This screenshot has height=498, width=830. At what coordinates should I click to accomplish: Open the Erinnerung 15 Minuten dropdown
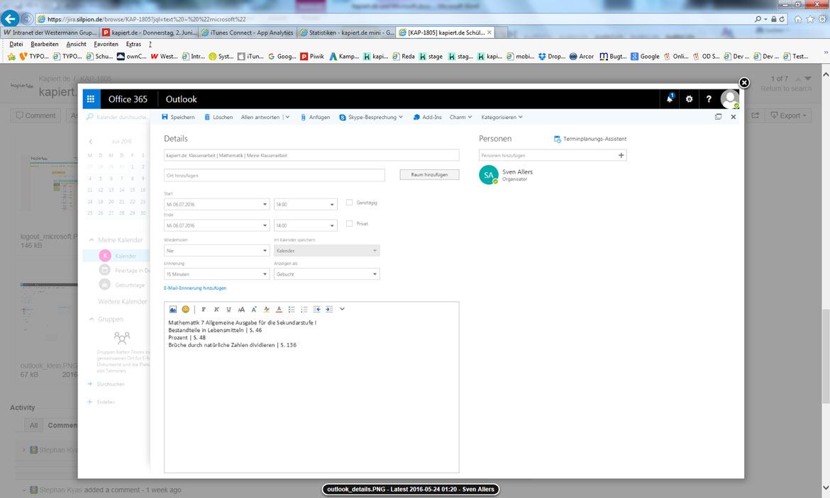coord(216,274)
